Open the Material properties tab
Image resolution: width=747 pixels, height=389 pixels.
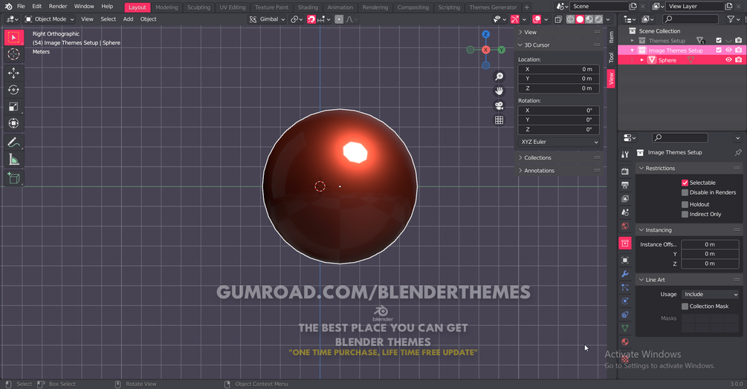[x=625, y=342]
